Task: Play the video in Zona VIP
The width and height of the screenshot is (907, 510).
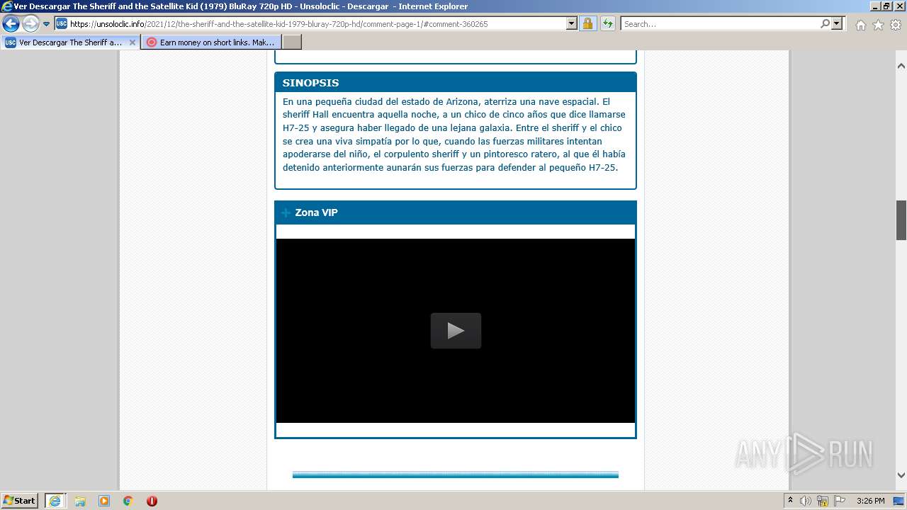Action: (456, 331)
